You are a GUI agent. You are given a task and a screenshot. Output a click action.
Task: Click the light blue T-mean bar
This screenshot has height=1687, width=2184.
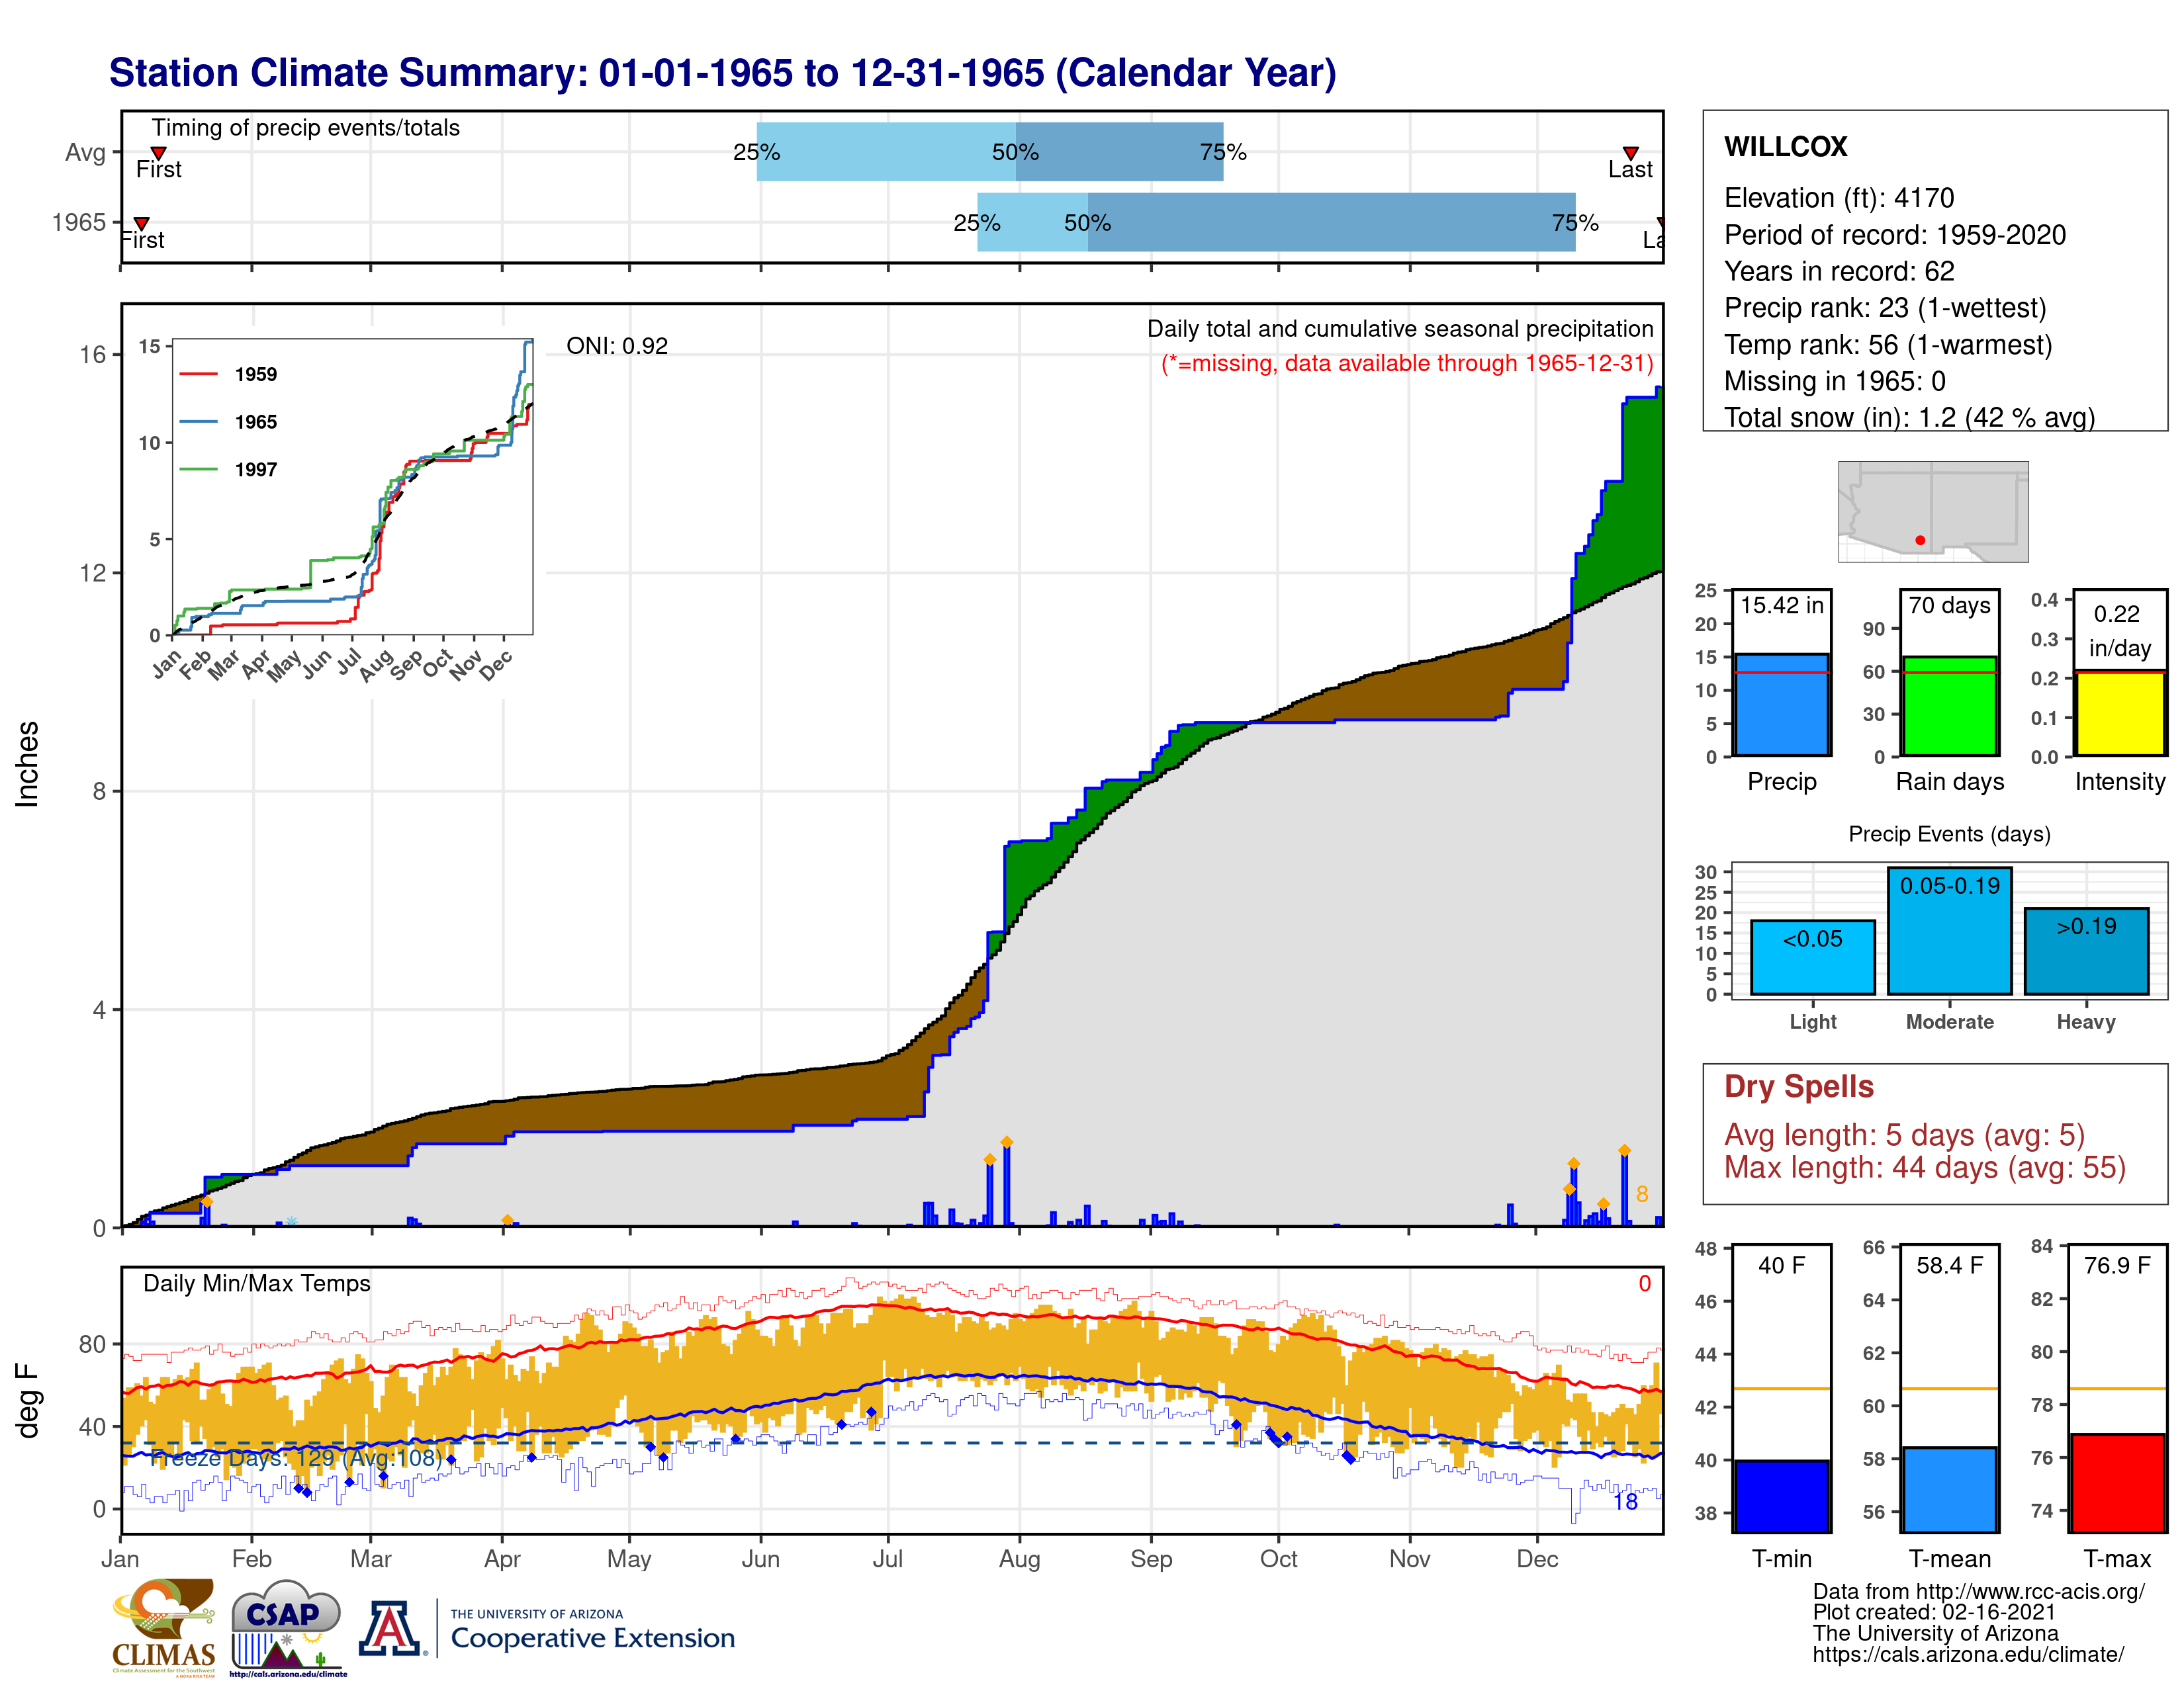(1949, 1489)
